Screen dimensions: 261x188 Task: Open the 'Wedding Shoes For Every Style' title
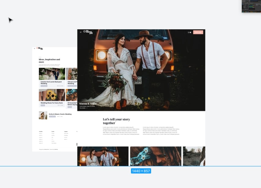[52, 103]
